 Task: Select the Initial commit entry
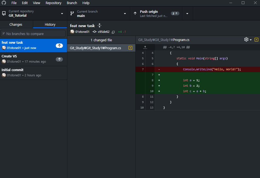click(34, 73)
